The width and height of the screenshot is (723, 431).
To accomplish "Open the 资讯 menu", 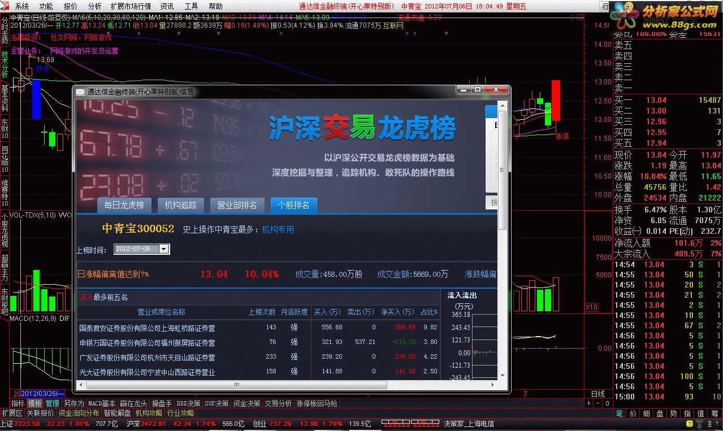I will pos(167,6).
